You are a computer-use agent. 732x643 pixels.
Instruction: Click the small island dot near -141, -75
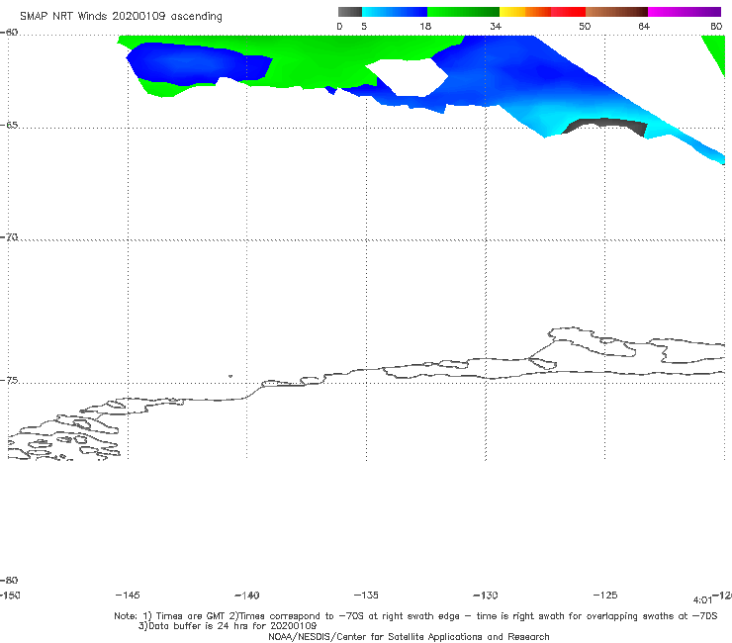pos(230,376)
